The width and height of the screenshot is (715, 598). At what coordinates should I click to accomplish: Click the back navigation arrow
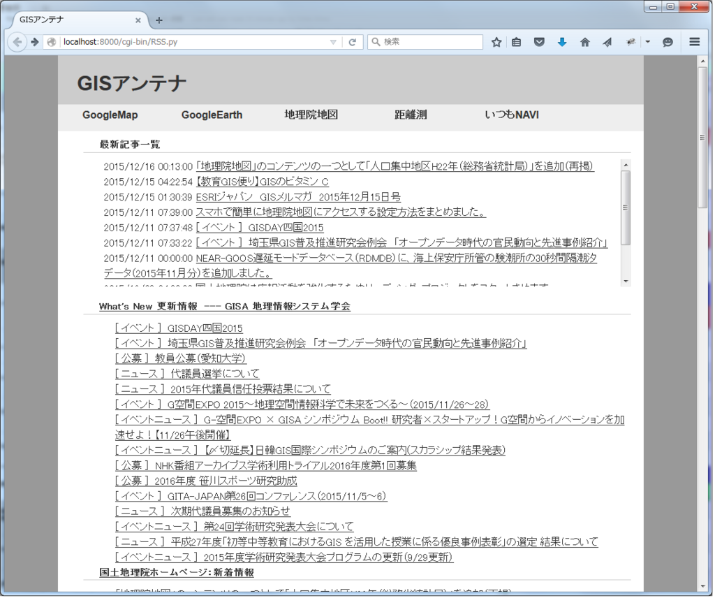click(x=18, y=42)
